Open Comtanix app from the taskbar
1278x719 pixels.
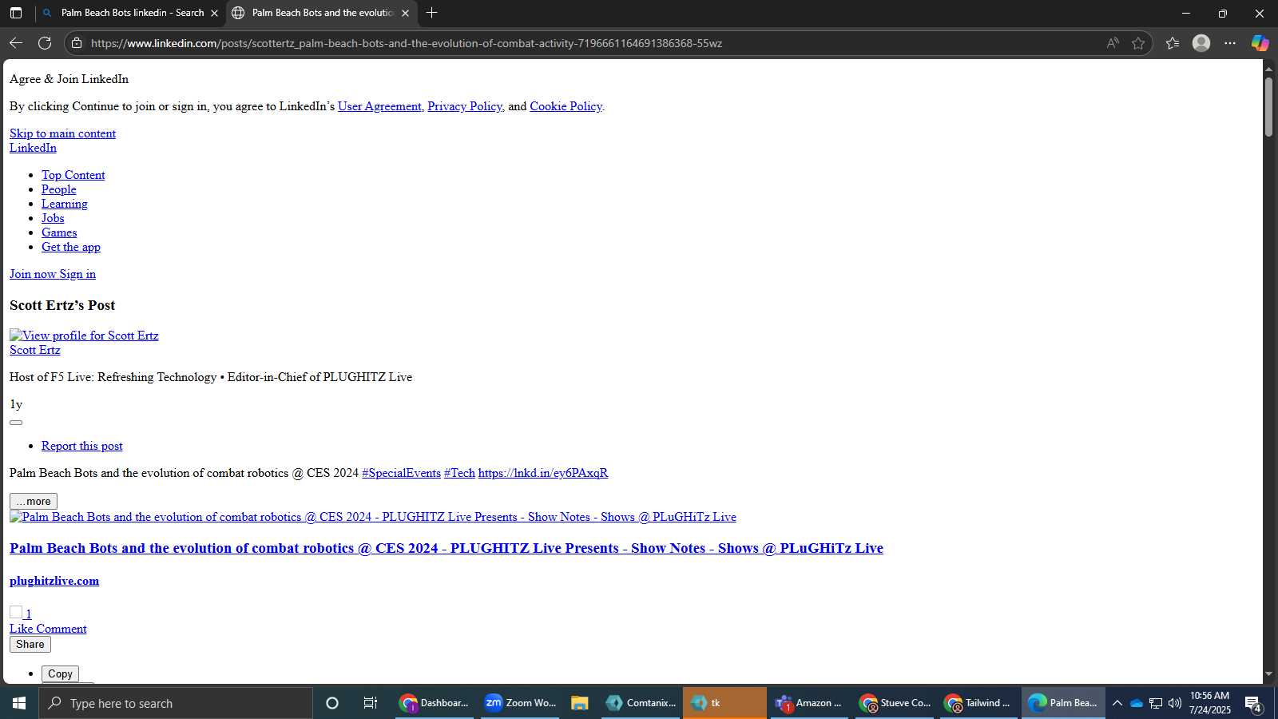point(641,703)
